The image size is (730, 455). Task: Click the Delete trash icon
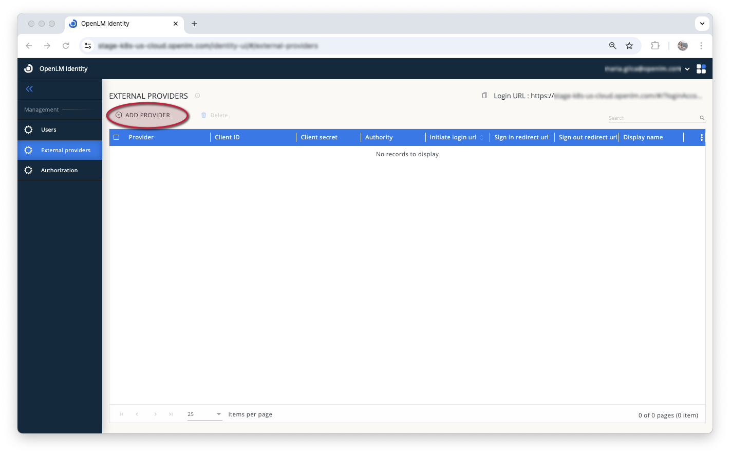(x=203, y=115)
